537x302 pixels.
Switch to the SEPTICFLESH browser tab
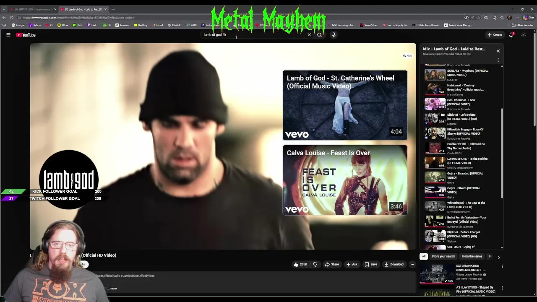pyautogui.click(x=33, y=9)
